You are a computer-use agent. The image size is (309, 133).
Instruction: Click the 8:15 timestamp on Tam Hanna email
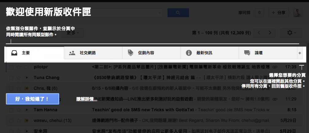pyautogui.click(x=292, y=110)
